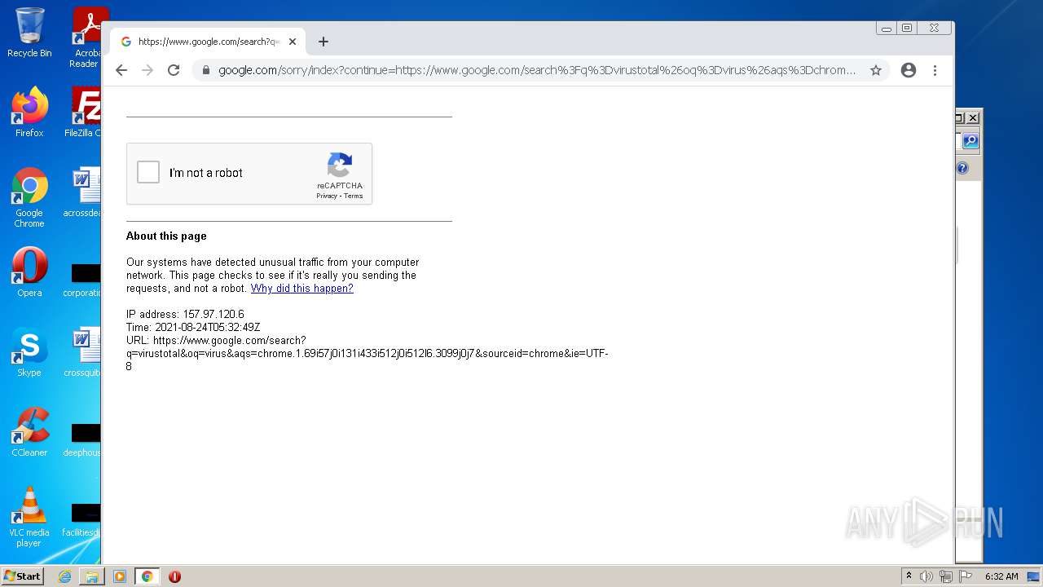This screenshot has height=587, width=1043.
Task: Launch Acrobat Reader from desktop
Action: pyautogui.click(x=86, y=38)
